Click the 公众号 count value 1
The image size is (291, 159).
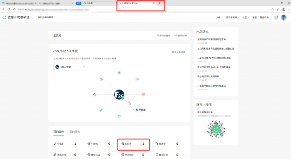tap(143, 144)
